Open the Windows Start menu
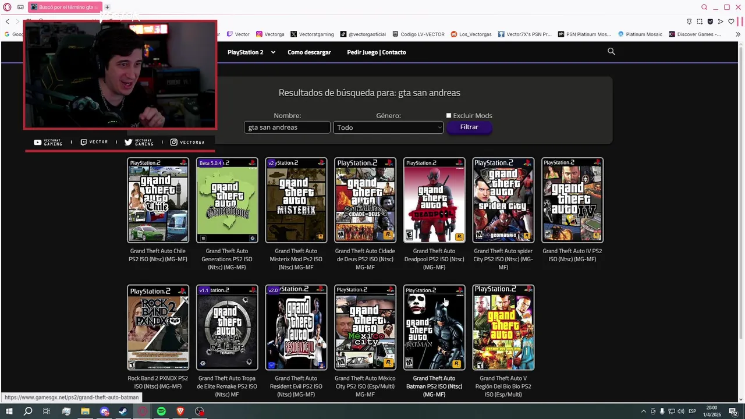This screenshot has height=419, width=745. pos(9,411)
